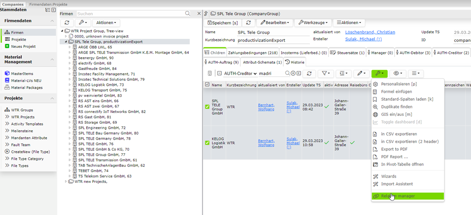Open the filter funnel dropdown
Screen dimensions: 471x215
(x=326, y=73)
